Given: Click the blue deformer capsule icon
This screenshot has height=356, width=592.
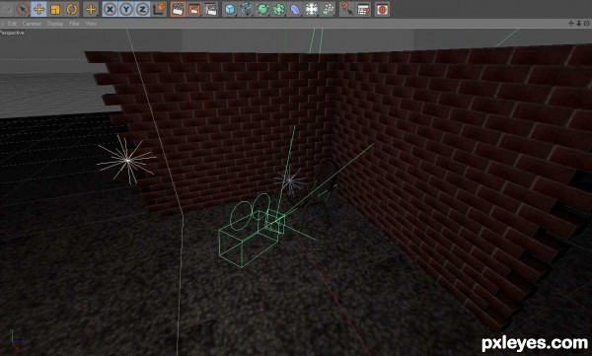Looking at the screenshot, I should (295, 9).
